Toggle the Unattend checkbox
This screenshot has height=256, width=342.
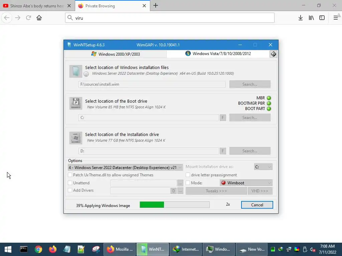(x=70, y=183)
